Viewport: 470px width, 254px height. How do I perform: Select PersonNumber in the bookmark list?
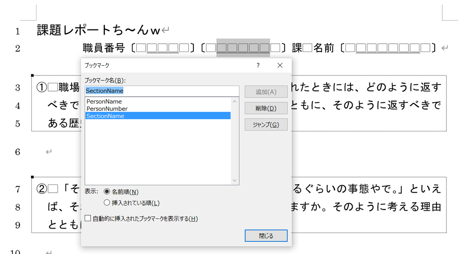(x=158, y=109)
